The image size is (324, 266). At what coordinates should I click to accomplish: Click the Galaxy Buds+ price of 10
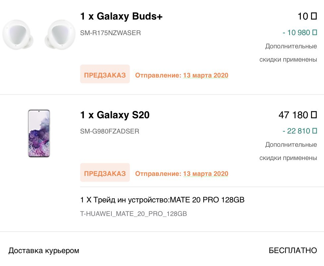[307, 16]
